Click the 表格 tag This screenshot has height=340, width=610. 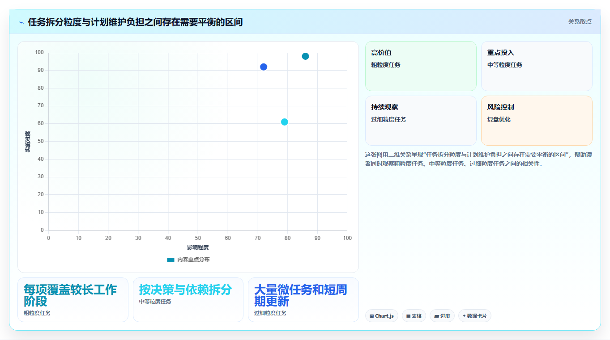coord(414,316)
